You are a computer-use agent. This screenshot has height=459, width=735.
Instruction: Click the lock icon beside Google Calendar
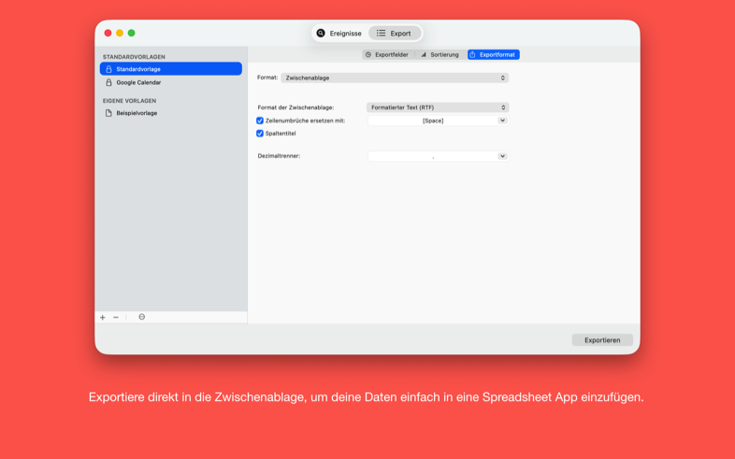click(x=108, y=82)
